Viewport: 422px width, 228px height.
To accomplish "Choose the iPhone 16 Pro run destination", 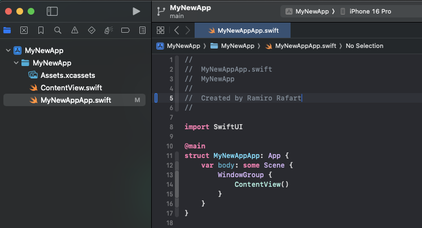I will (370, 11).
